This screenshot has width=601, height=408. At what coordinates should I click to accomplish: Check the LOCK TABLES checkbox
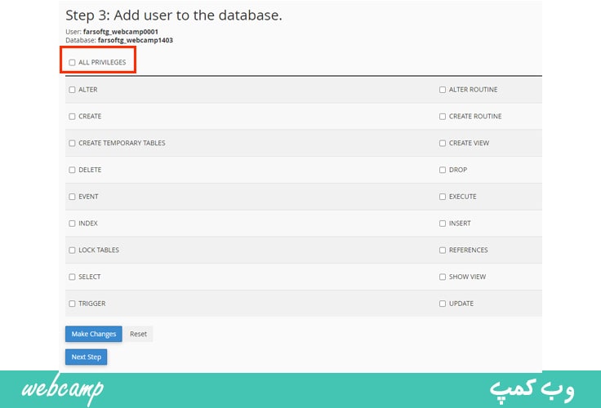(x=72, y=251)
